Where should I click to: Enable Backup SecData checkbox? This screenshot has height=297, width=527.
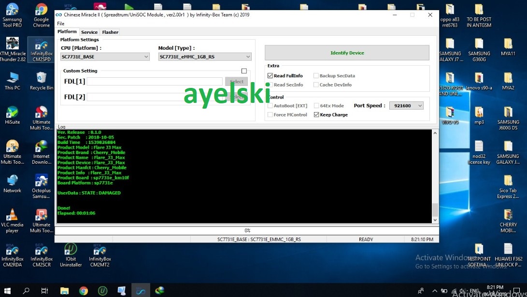pos(316,76)
